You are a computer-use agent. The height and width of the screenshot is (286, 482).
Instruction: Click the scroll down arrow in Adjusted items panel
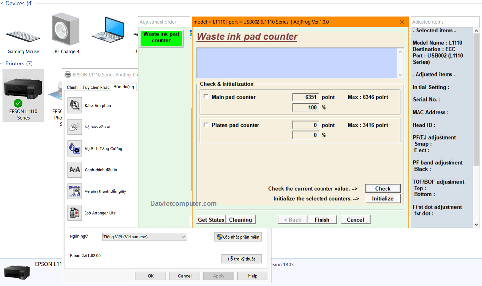476,225
